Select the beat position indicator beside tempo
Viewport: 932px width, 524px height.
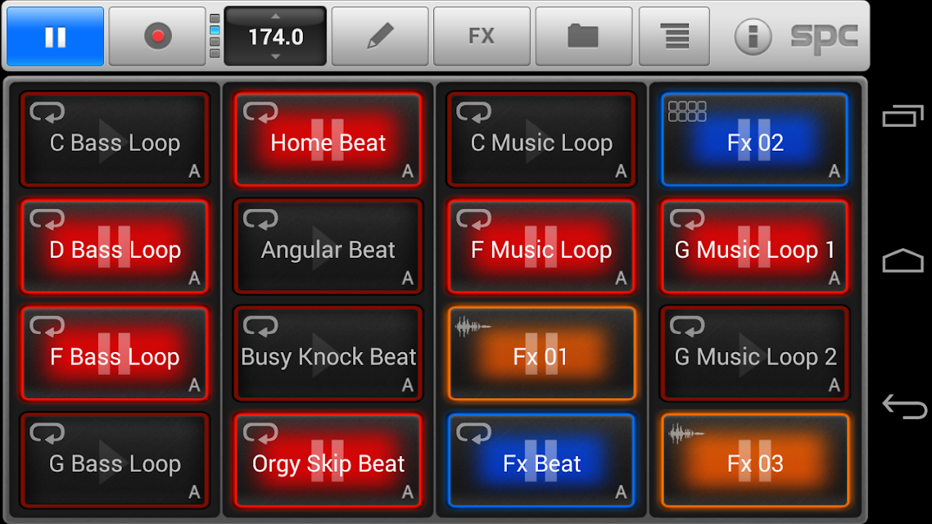(x=215, y=36)
